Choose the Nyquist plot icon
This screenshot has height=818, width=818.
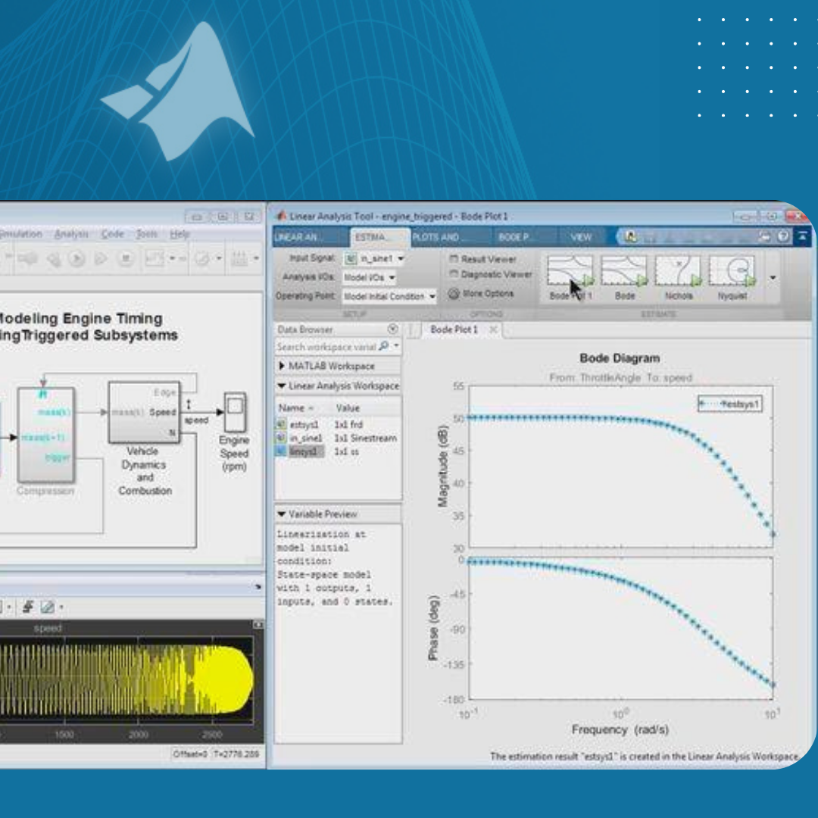coord(732,272)
